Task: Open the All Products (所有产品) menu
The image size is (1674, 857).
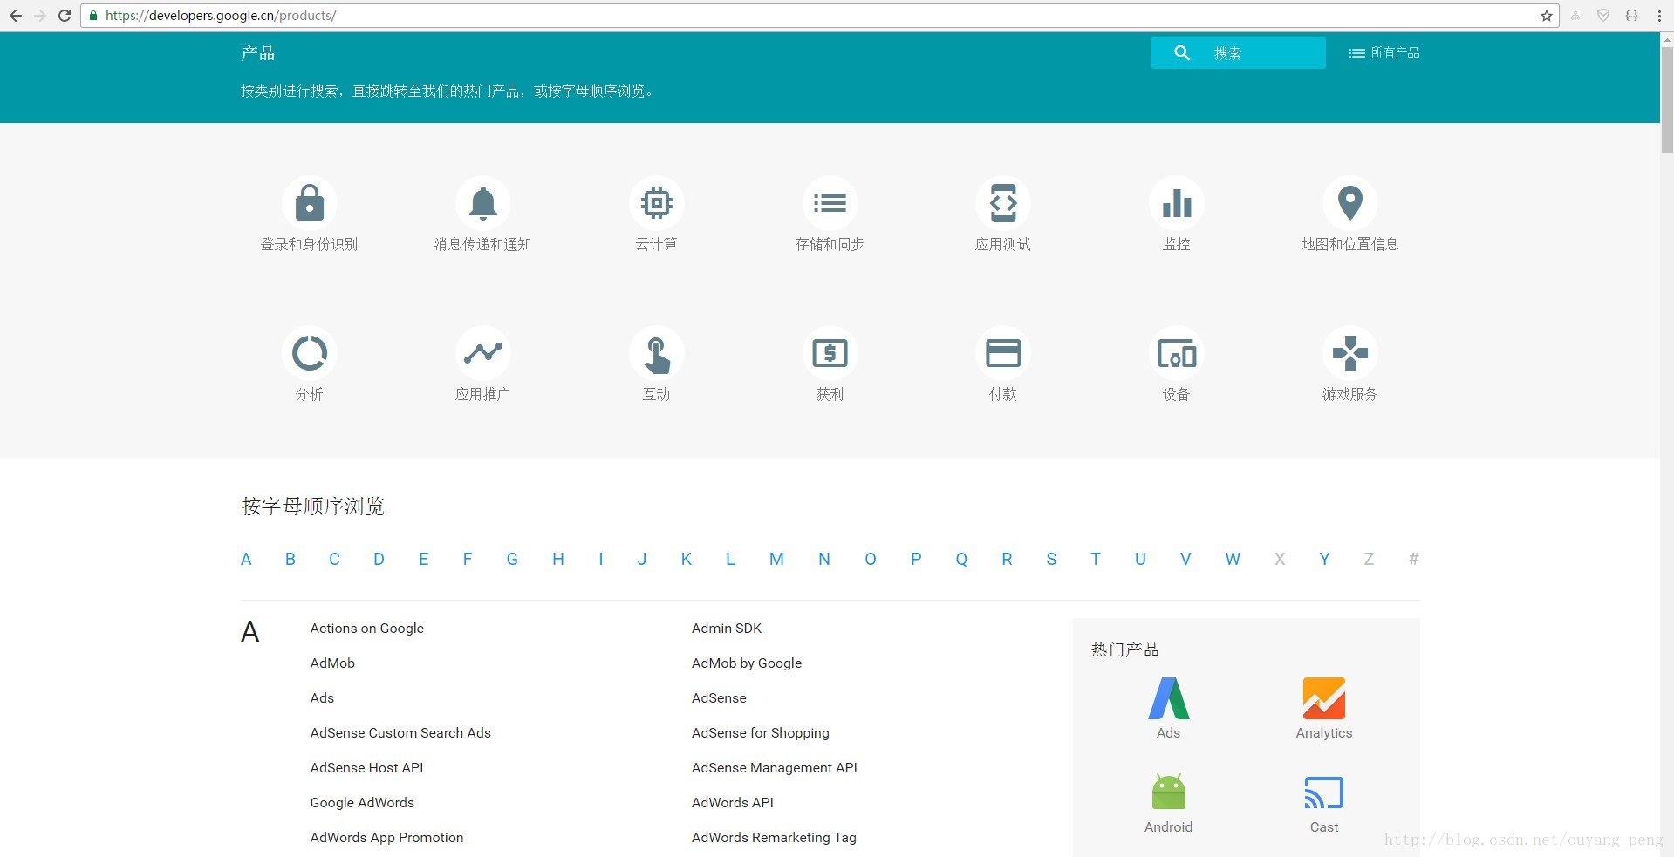Action: 1384,53
